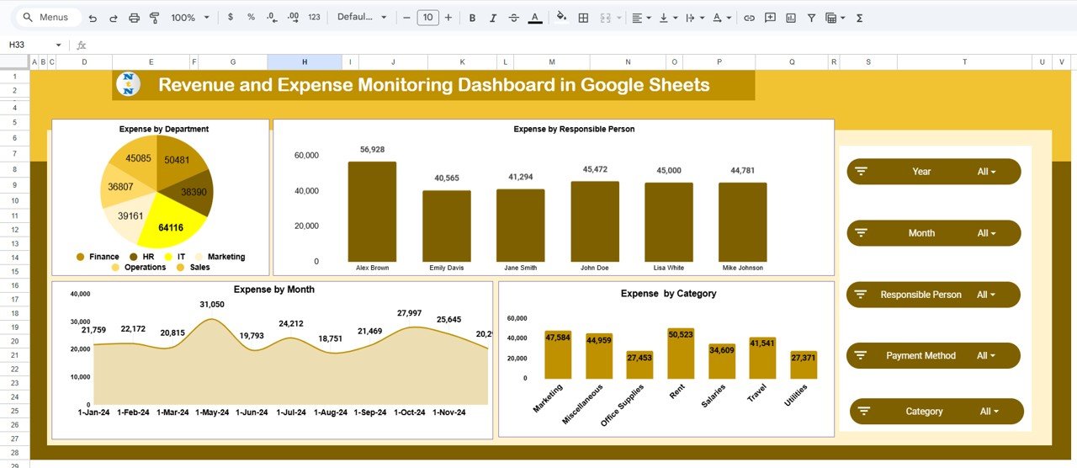Undo the last action
1077x468 pixels.
click(92, 18)
